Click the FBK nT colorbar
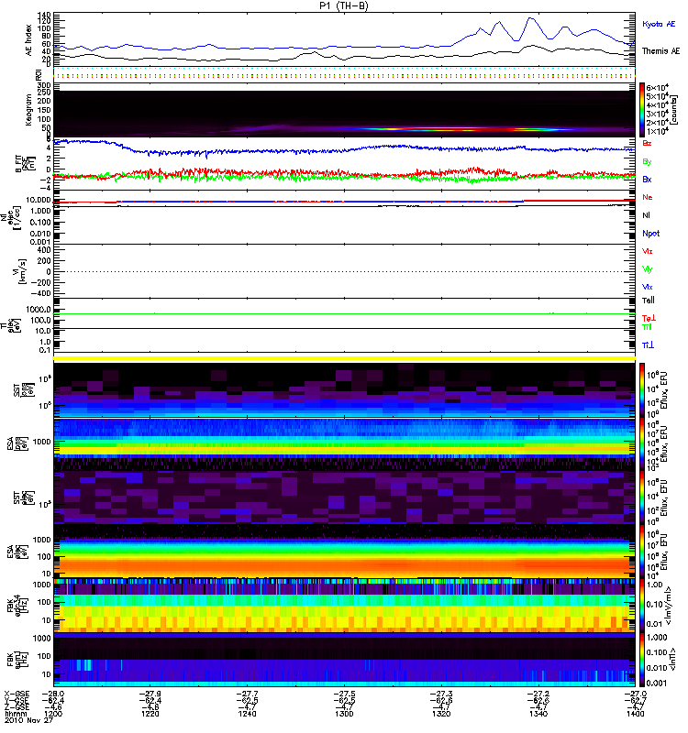The width and height of the screenshot is (688, 733). [x=642, y=660]
